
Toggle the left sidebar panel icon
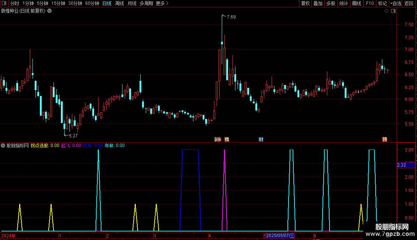[4, 3]
